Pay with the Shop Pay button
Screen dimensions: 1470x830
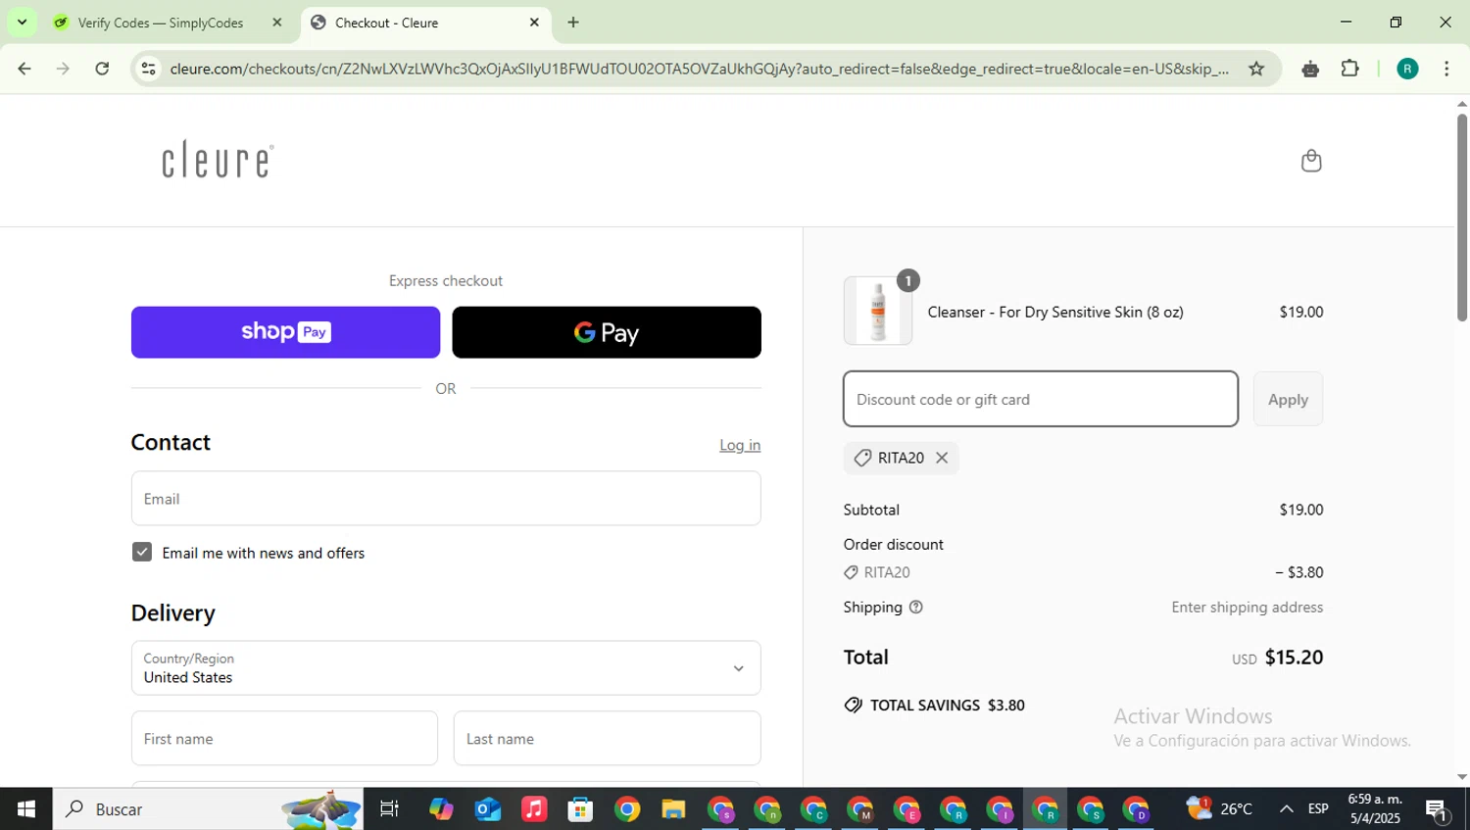tap(286, 332)
